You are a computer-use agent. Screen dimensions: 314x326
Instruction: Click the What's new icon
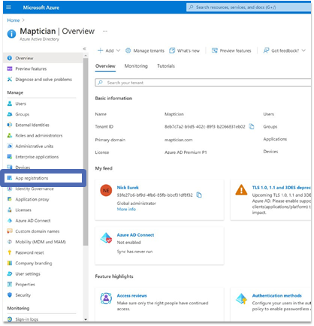pyautogui.click(x=172, y=50)
